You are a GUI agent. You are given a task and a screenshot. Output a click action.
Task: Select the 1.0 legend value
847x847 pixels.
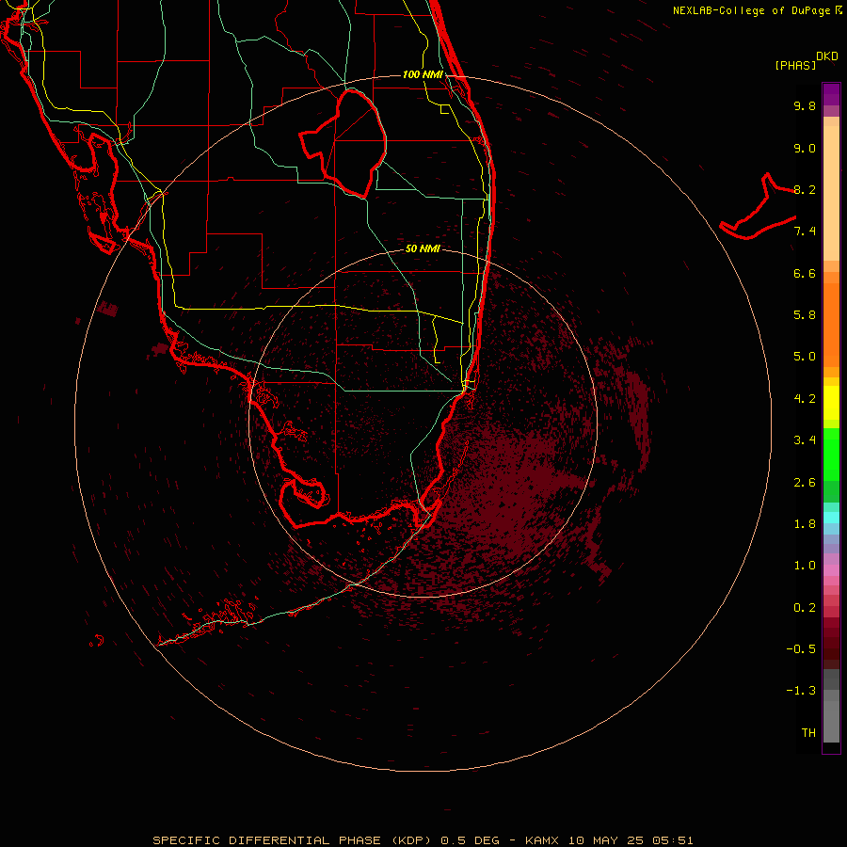click(805, 566)
